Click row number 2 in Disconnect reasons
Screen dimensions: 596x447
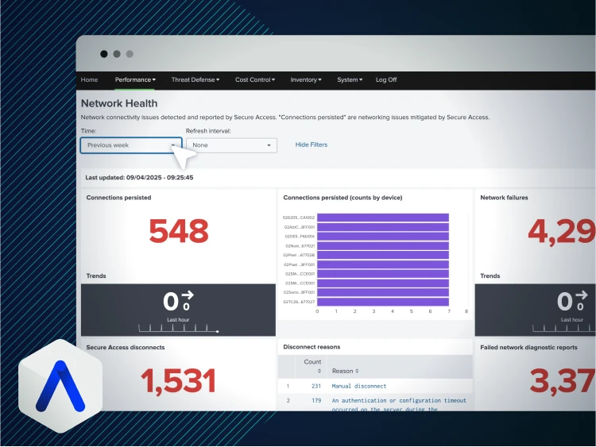[288, 401]
